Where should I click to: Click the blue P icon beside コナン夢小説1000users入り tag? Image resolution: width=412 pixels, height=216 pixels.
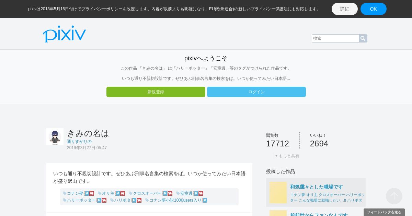(205, 200)
